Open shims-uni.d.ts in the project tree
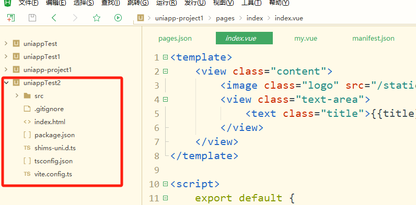 55,148
